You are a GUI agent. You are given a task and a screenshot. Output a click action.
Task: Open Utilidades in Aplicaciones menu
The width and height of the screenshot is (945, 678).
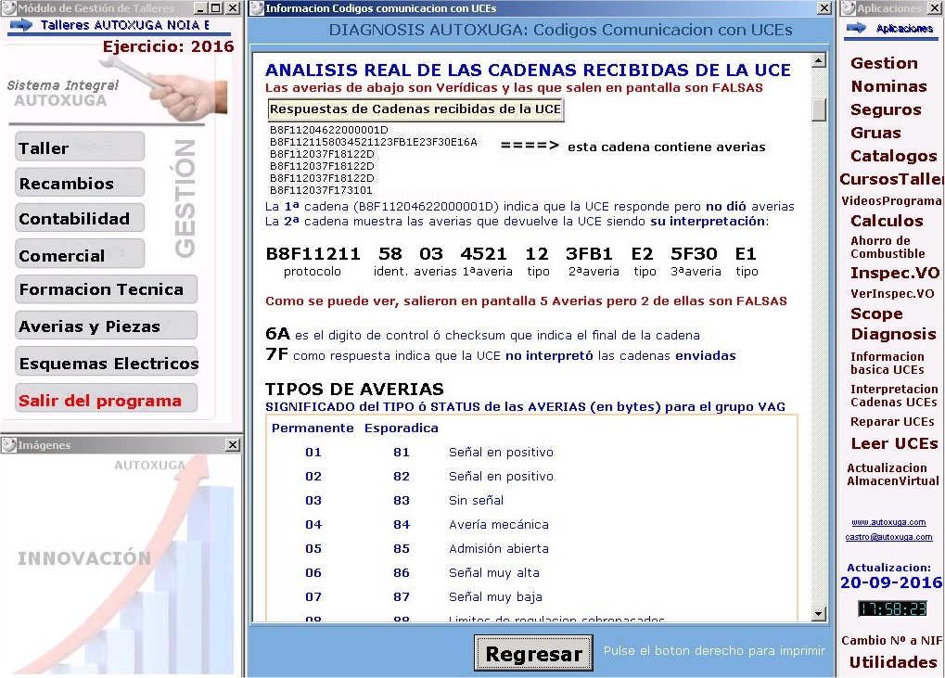[x=892, y=662]
